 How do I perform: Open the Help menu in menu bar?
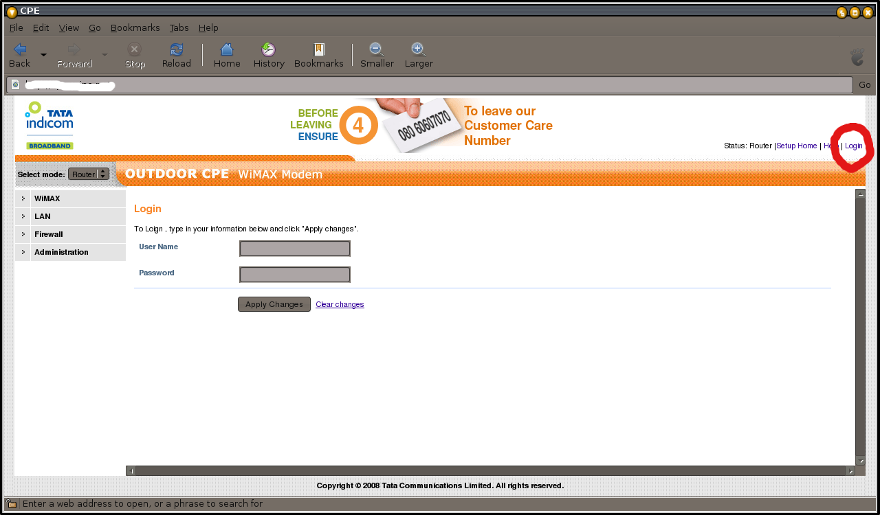[x=208, y=27]
